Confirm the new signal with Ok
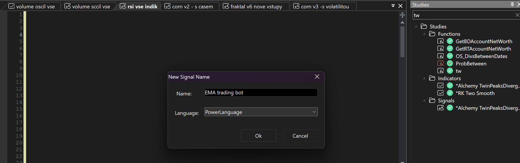 tap(258, 136)
